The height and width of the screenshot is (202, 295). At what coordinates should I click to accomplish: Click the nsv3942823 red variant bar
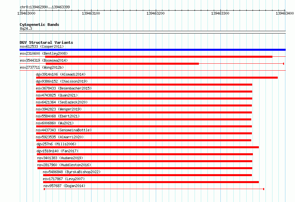(144, 112)
